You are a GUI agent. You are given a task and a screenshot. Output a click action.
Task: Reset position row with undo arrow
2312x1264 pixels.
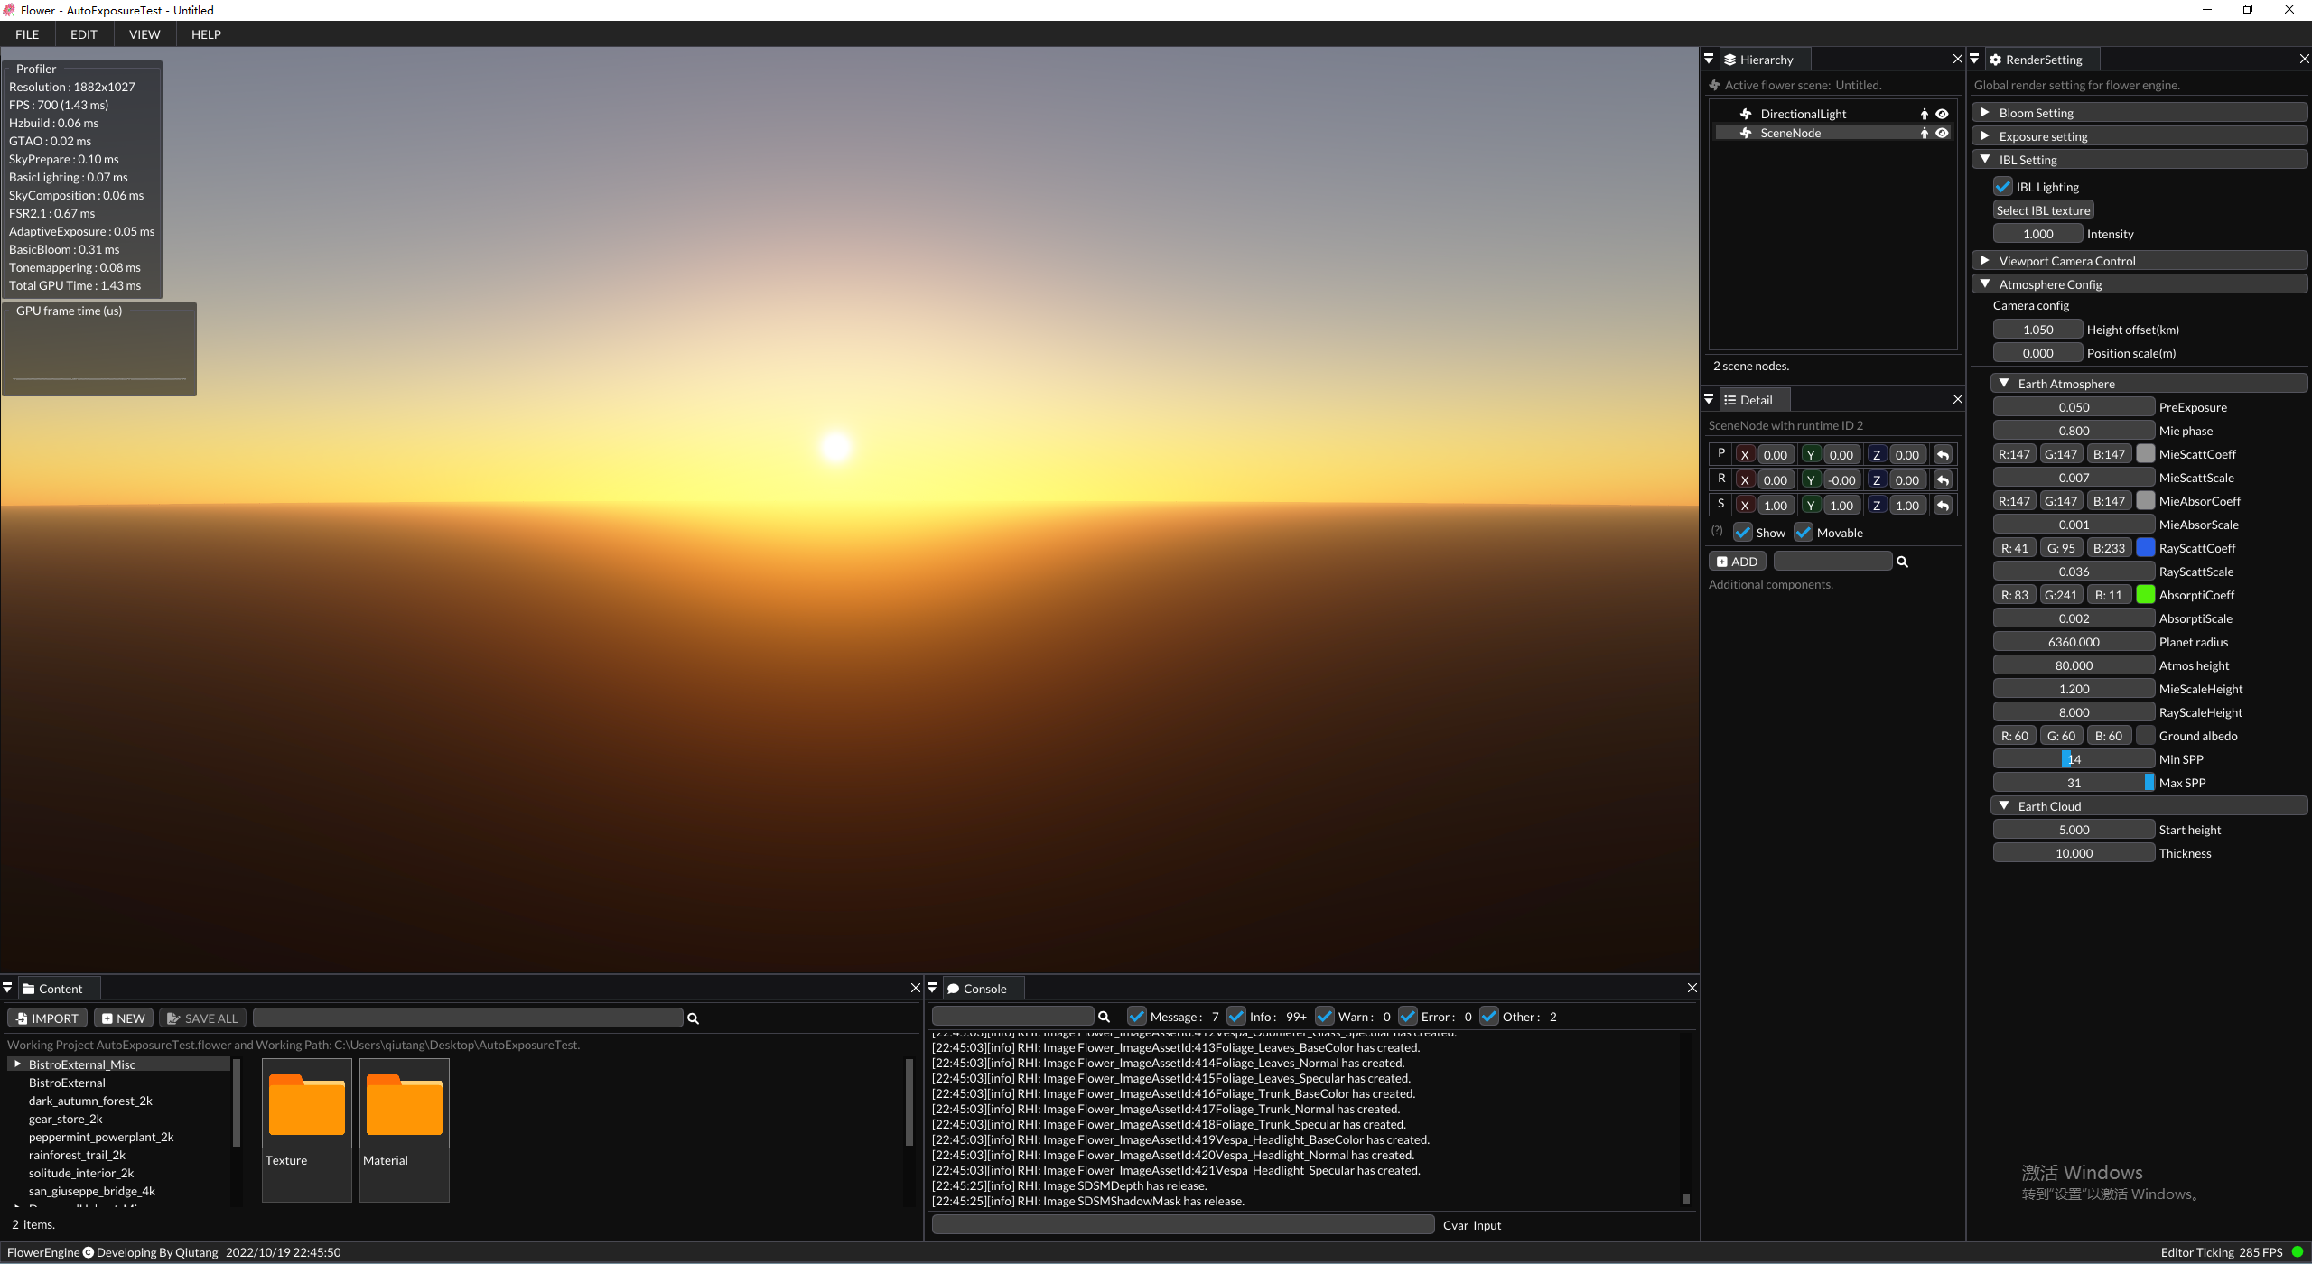1944,455
